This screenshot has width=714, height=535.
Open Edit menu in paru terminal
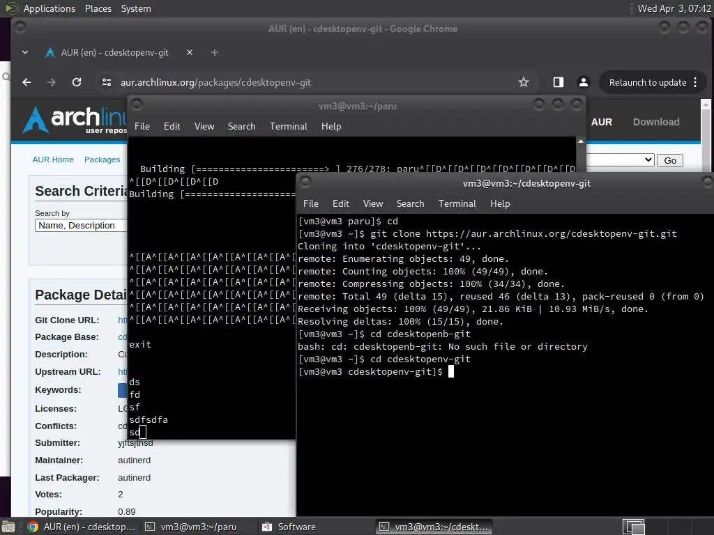click(x=172, y=127)
